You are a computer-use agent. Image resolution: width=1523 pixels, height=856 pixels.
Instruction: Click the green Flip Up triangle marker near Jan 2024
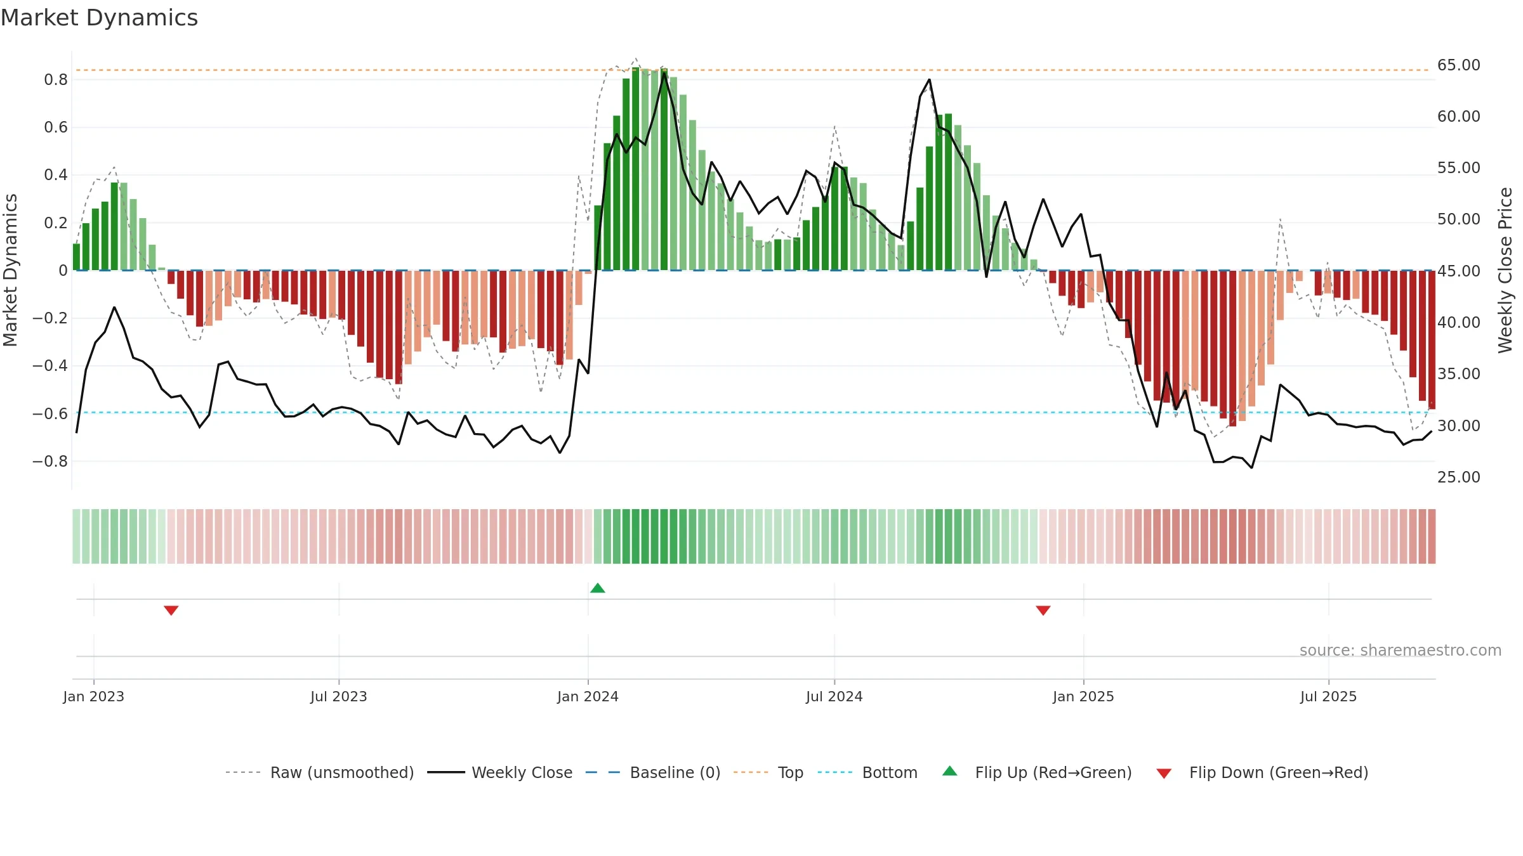(x=598, y=588)
